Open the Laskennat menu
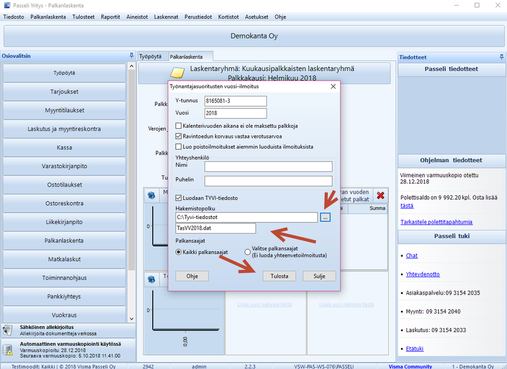The width and height of the screenshot is (507, 369). point(166,17)
